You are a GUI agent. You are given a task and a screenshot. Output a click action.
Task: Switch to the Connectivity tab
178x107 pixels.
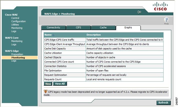click(53, 27)
